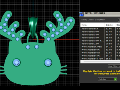
Task: Select the Yellow Gold:10KY row
Action: click(100, 31)
